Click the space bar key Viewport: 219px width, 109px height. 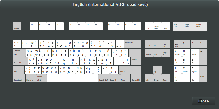click(x=73, y=78)
